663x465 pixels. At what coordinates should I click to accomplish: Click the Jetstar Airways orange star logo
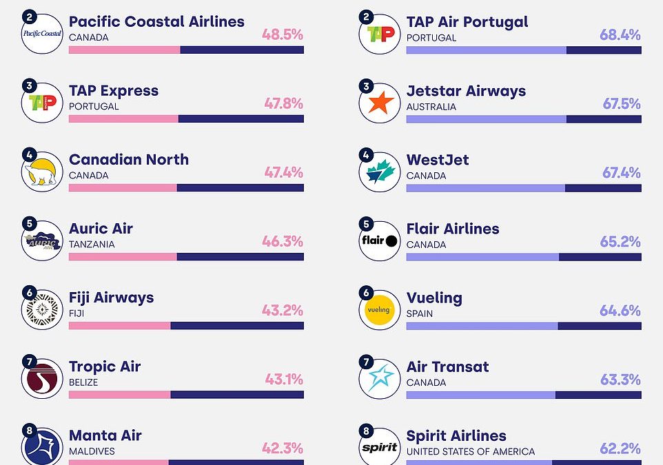click(x=379, y=103)
